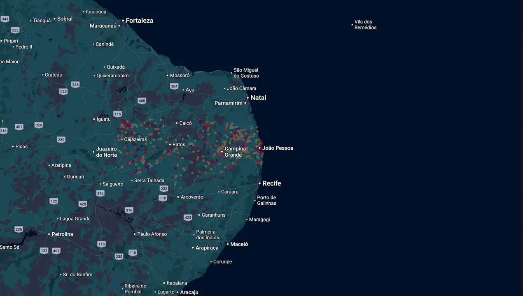The image size is (523, 296).
Task: Click the 343 highway shield
Action: [x=5, y=19]
